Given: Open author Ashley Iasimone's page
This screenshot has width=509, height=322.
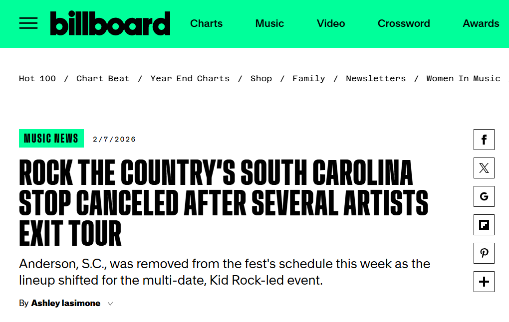Looking at the screenshot, I should [65, 304].
